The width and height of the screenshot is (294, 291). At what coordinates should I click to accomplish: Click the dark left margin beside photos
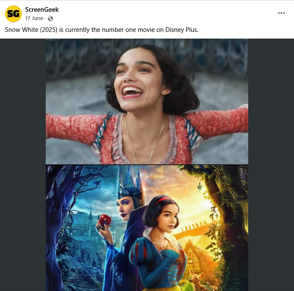click(x=23, y=165)
